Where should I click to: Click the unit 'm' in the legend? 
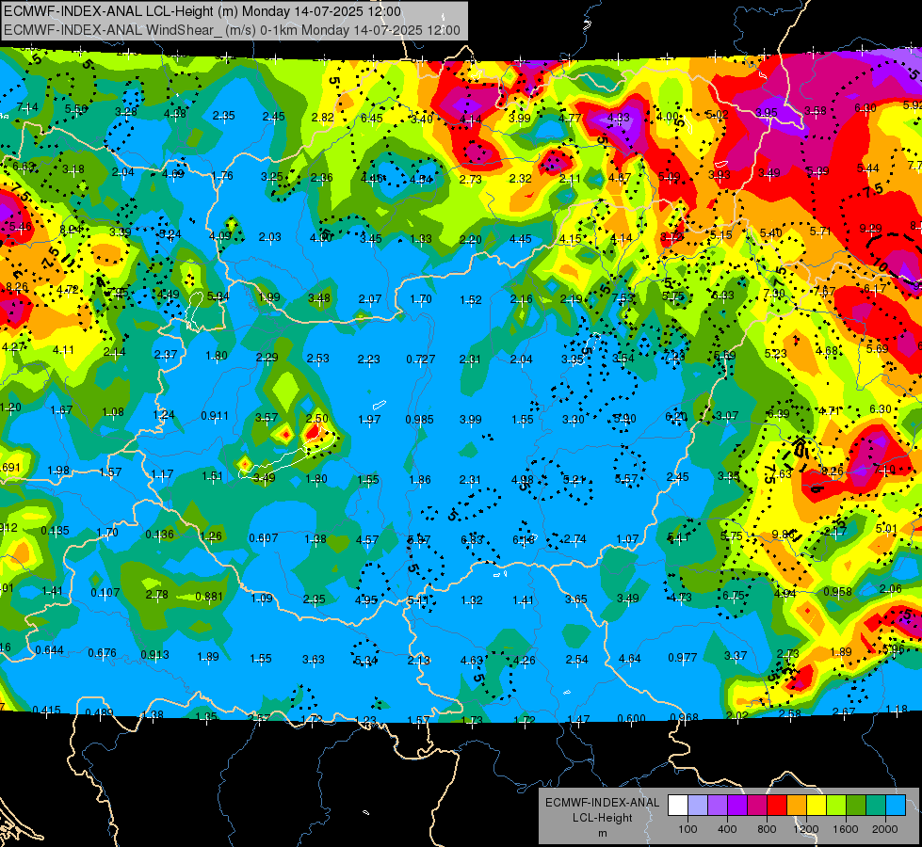click(602, 834)
